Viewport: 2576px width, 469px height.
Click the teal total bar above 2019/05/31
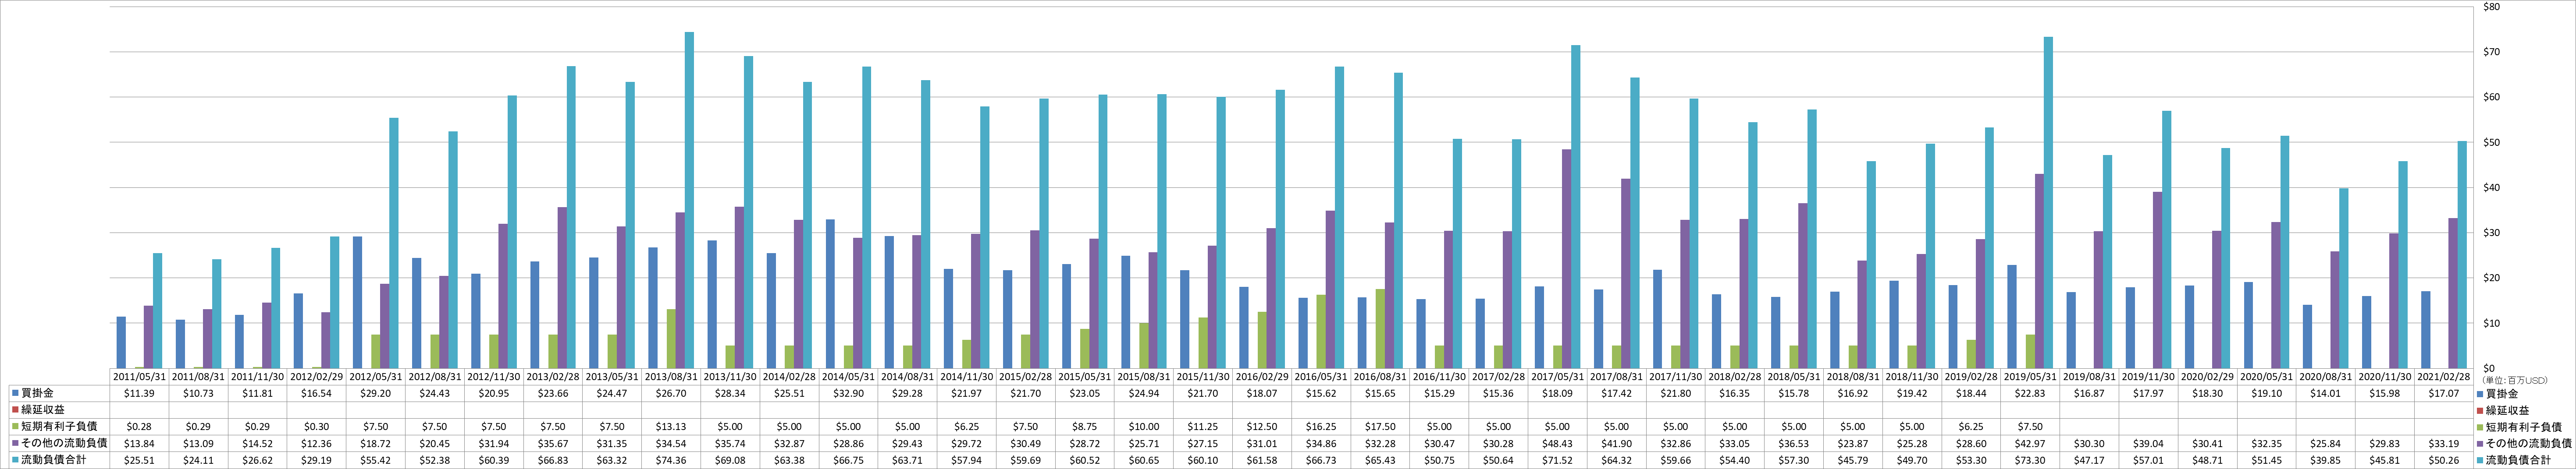(x=2049, y=203)
